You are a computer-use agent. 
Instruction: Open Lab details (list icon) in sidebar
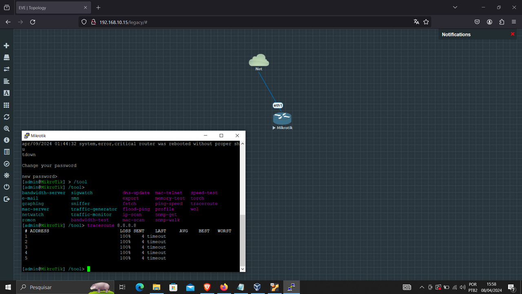[x=7, y=152]
